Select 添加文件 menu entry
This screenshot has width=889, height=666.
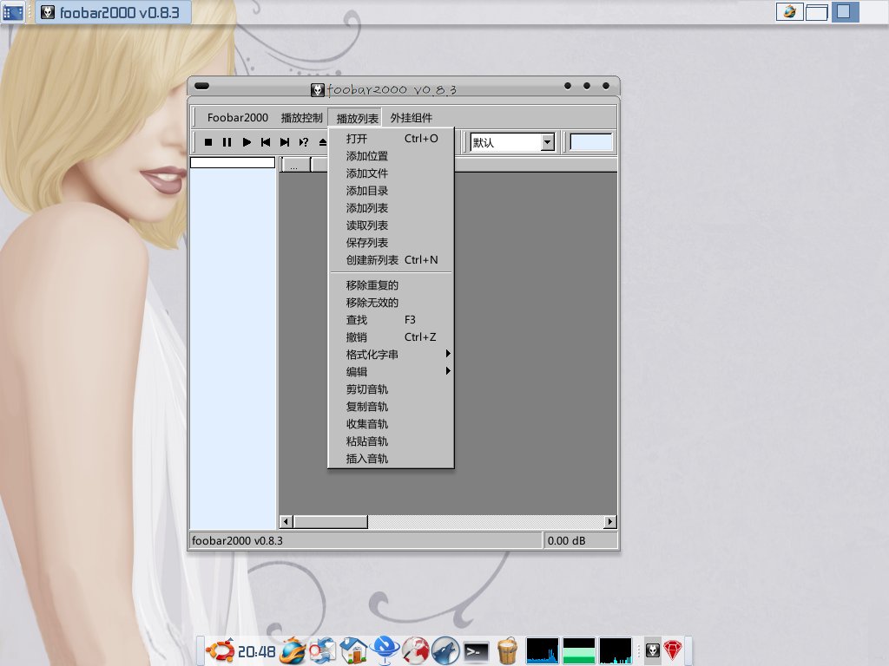pyautogui.click(x=392, y=173)
